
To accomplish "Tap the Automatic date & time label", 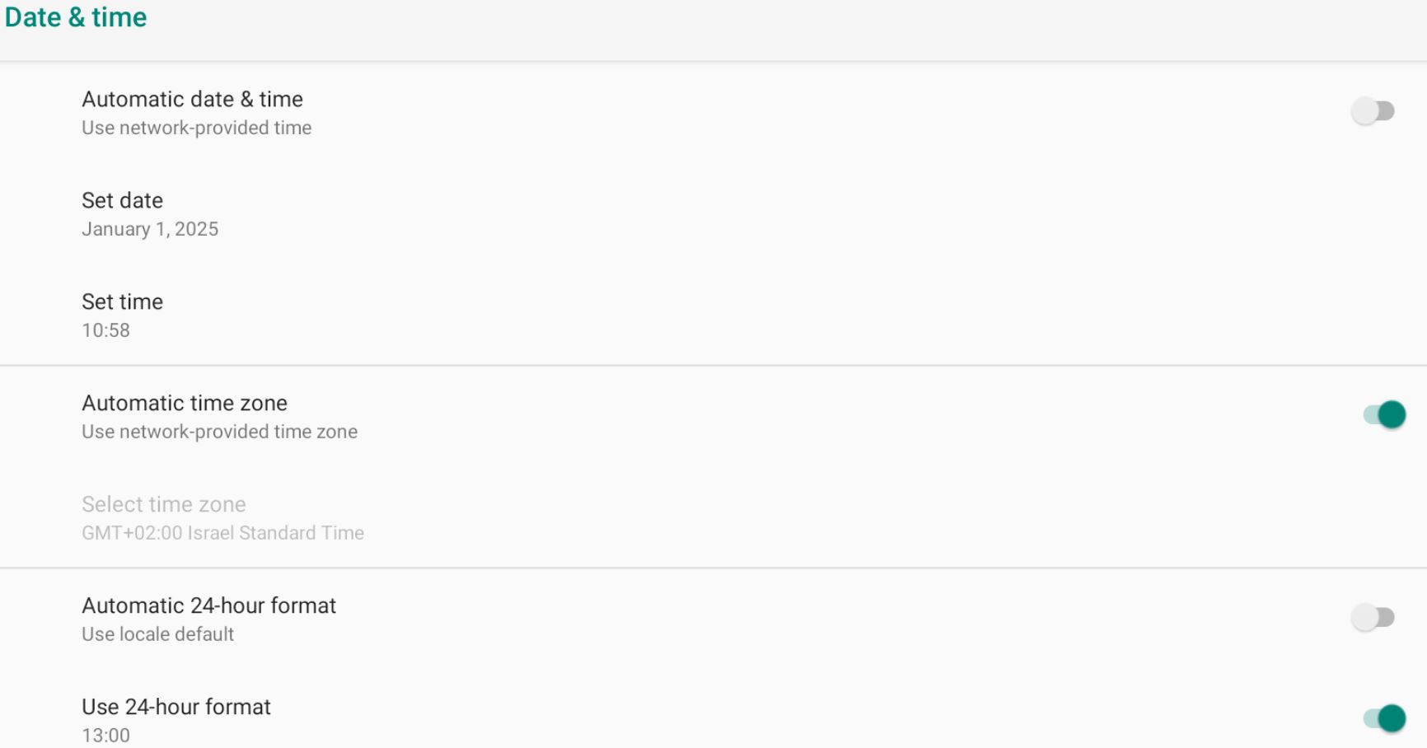I will tap(192, 99).
